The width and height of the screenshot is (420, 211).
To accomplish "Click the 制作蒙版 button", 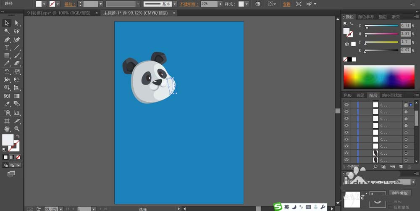I will (400, 193).
